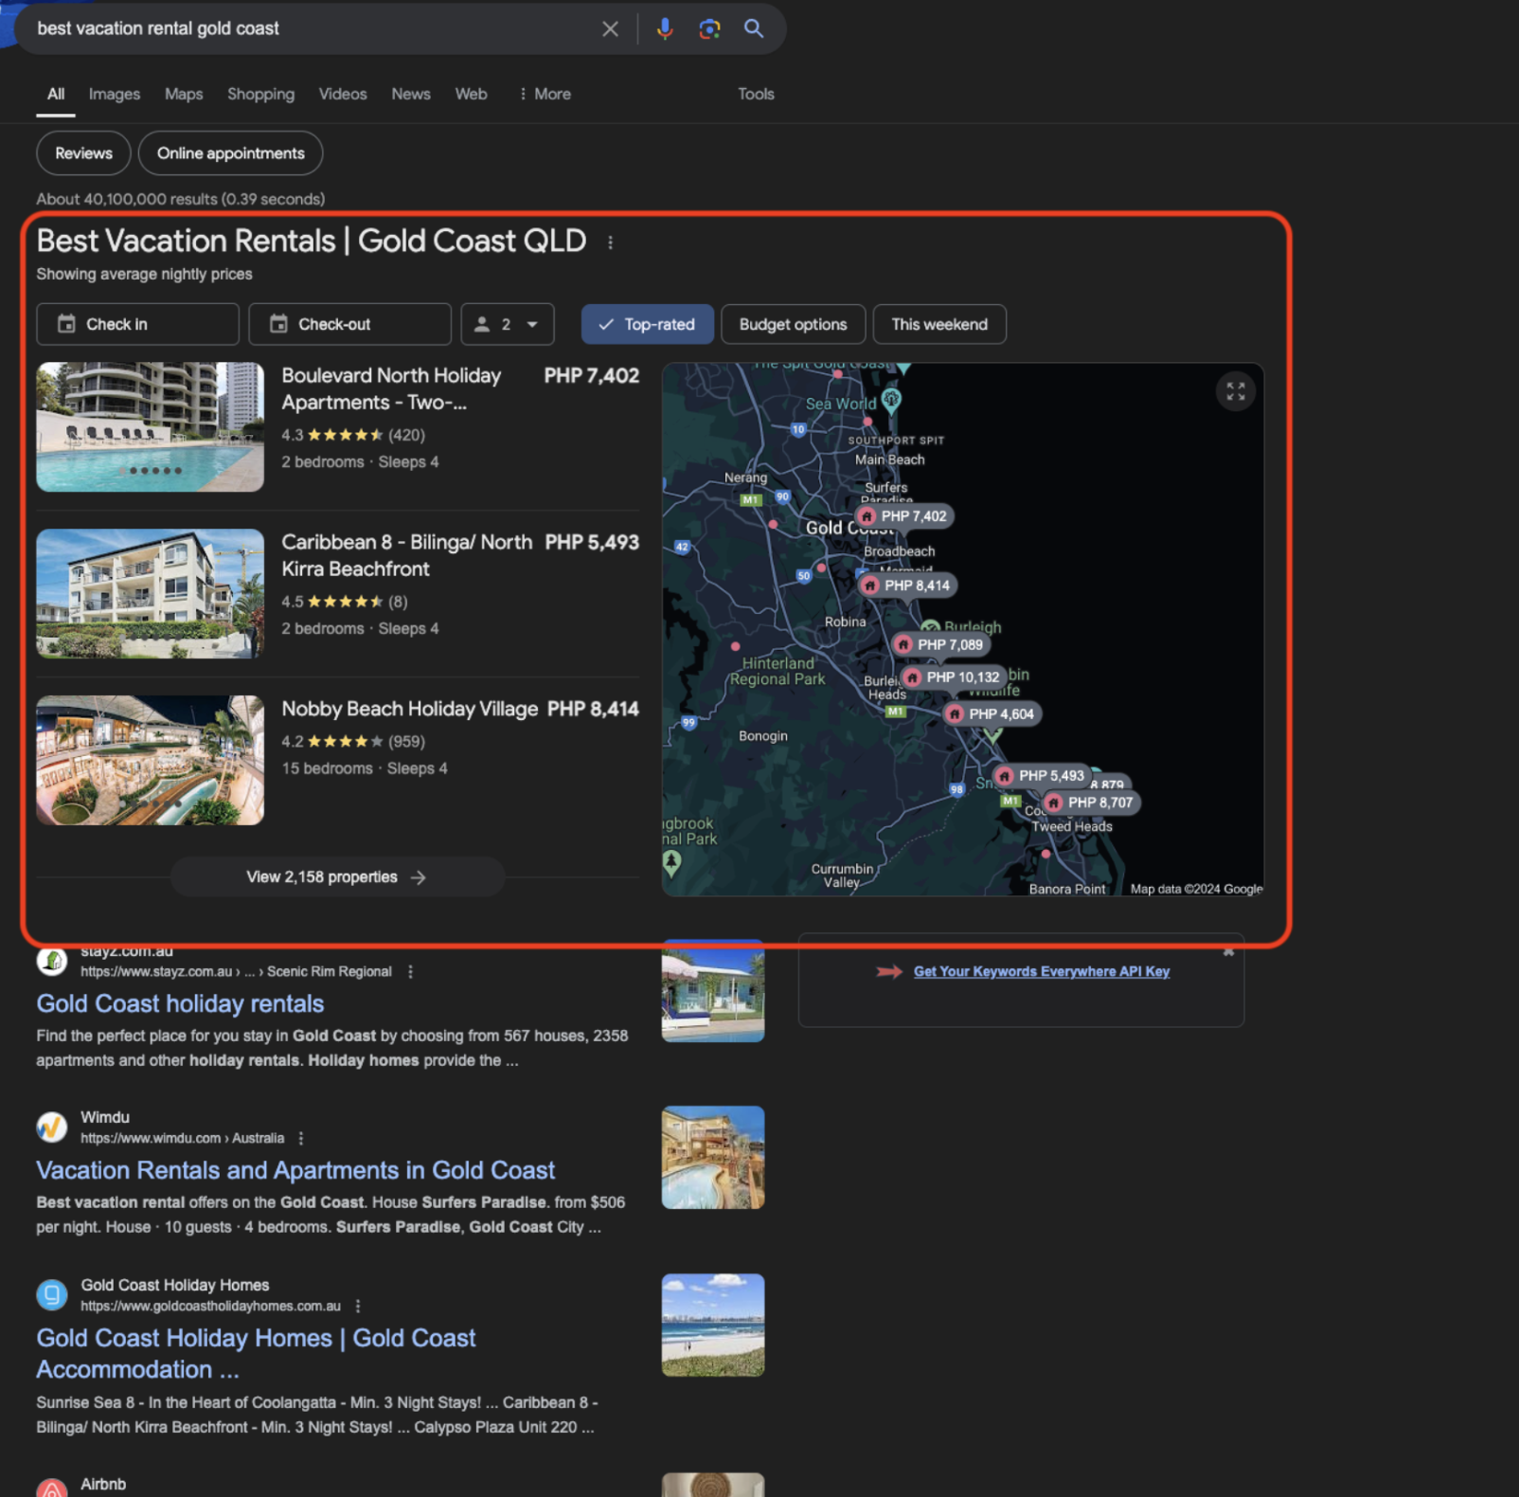Click View 2,158 properties button
The image size is (1519, 1497).
tap(336, 877)
